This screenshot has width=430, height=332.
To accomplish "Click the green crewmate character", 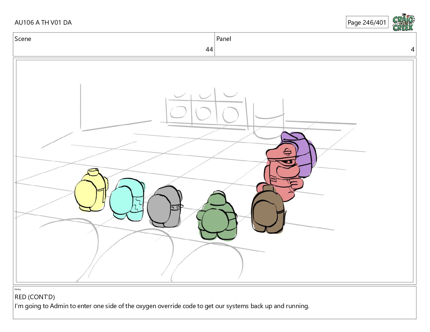I will pyautogui.click(x=217, y=215).
